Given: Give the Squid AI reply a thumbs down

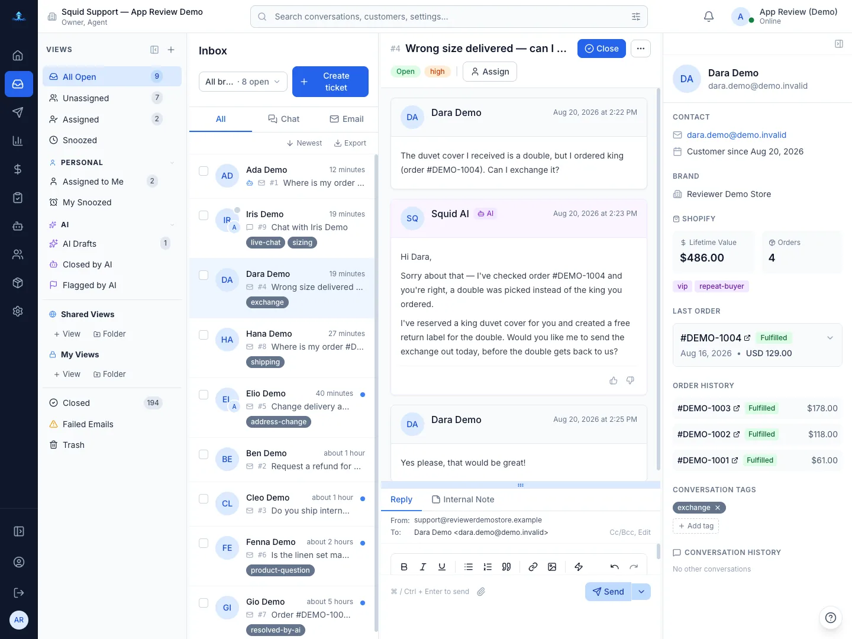Looking at the screenshot, I should pyautogui.click(x=630, y=380).
